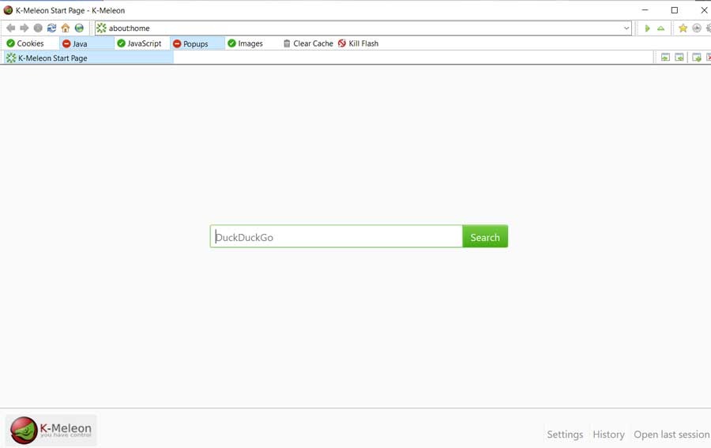Go to the home page icon

click(x=66, y=28)
